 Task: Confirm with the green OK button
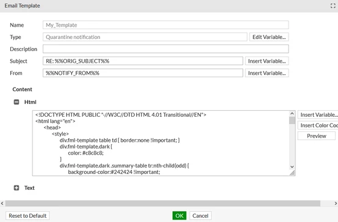point(179,215)
